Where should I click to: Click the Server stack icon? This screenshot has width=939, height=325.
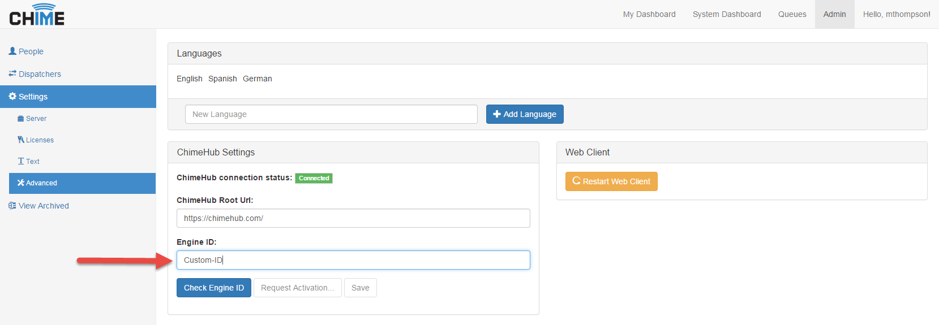(21, 119)
